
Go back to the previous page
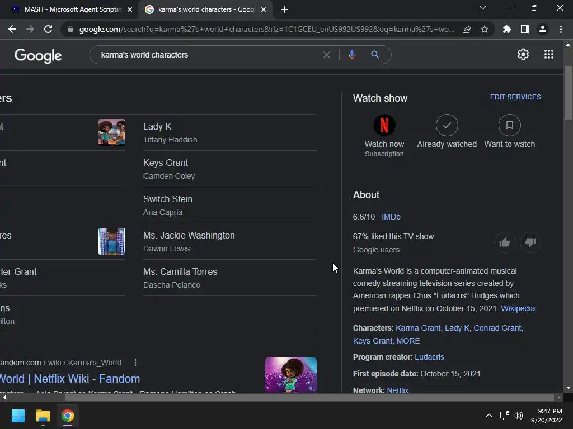(x=12, y=29)
